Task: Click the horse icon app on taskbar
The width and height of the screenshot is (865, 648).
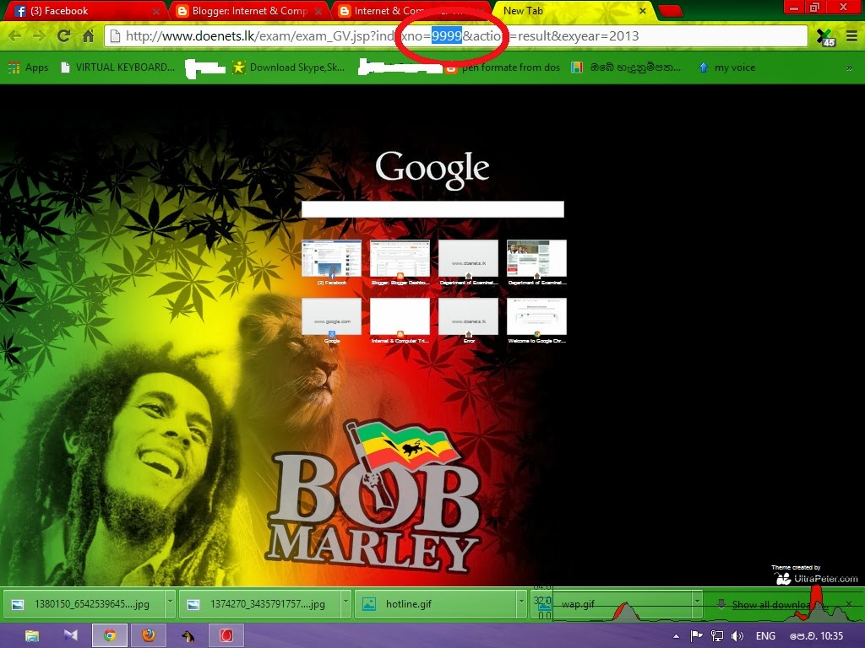Action: [188, 636]
